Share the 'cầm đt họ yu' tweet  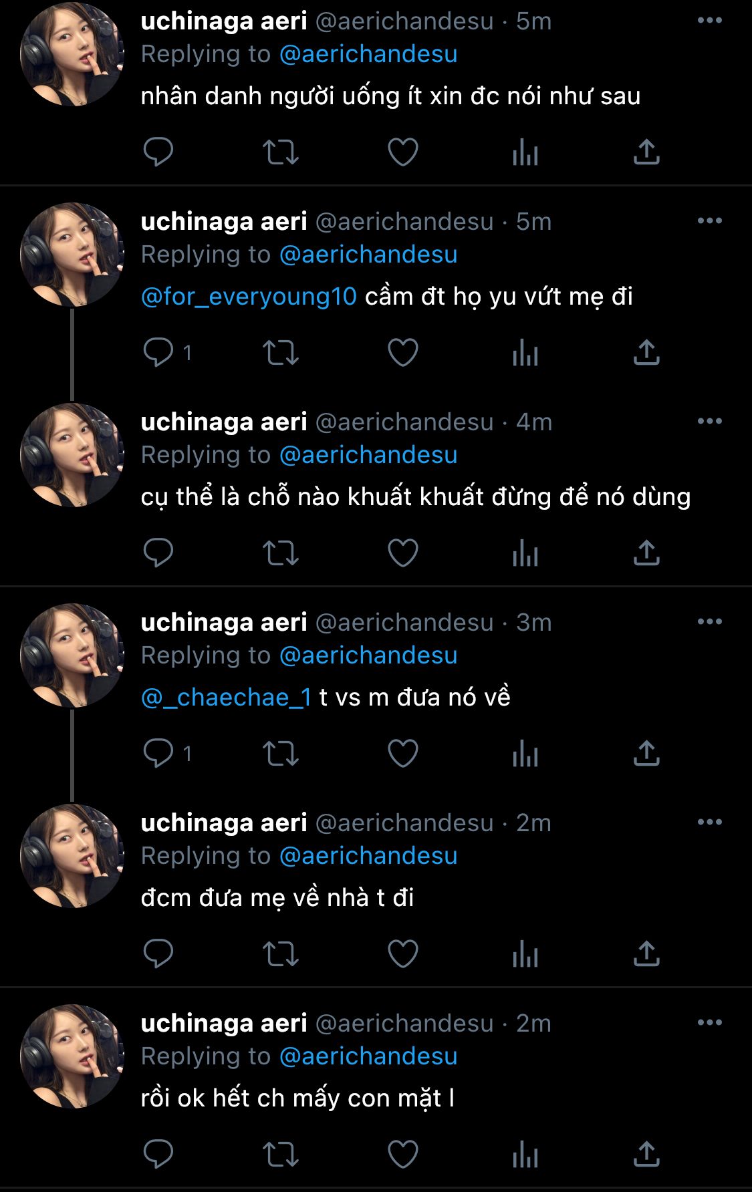[646, 353]
